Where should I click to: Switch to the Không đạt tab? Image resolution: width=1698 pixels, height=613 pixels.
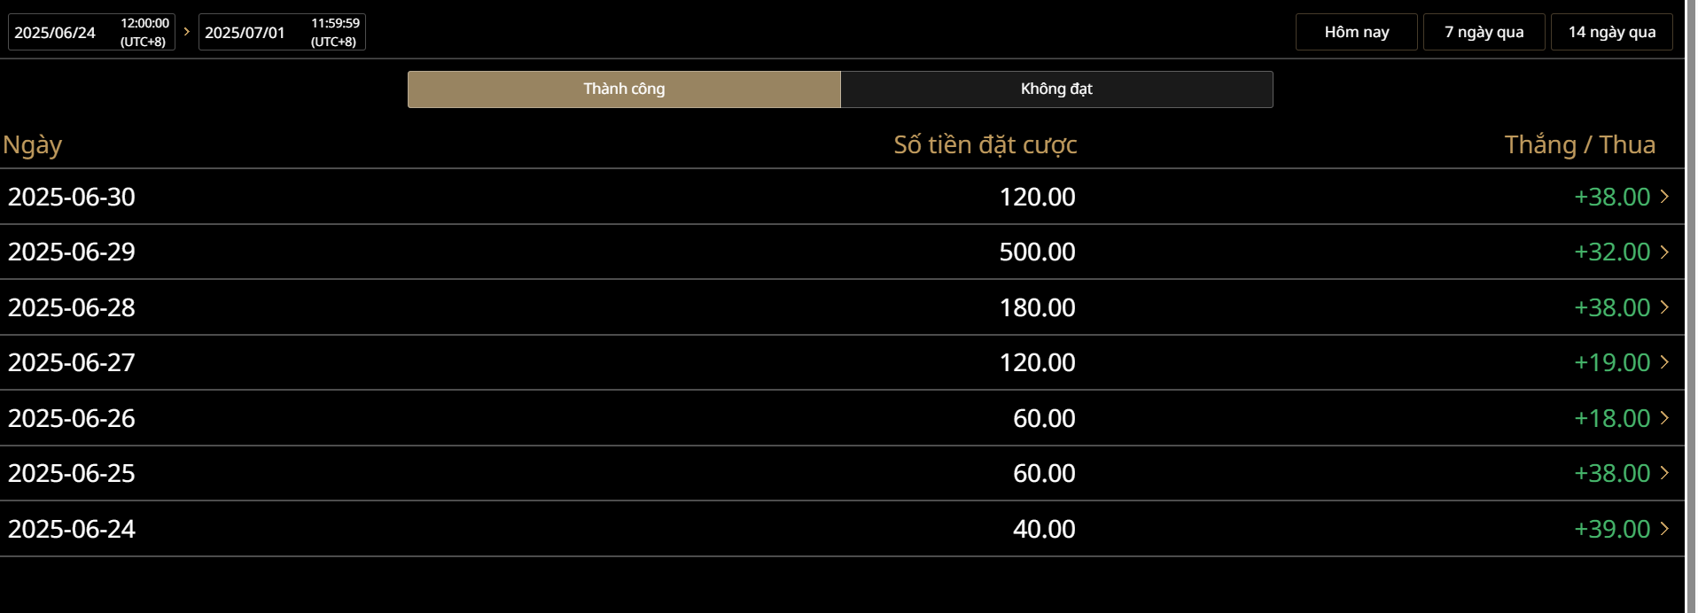(1056, 89)
